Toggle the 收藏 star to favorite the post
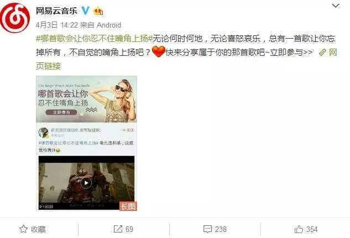 tap(33, 229)
